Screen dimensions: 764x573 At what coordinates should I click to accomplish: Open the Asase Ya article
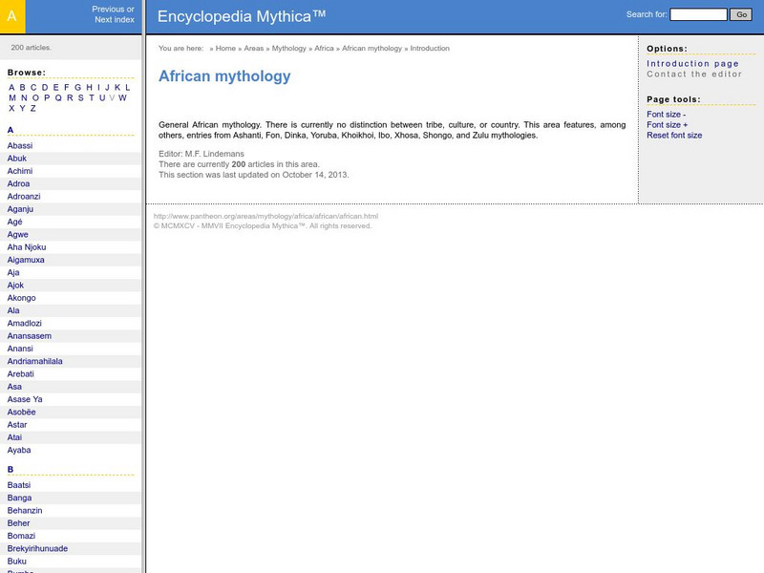coord(25,399)
